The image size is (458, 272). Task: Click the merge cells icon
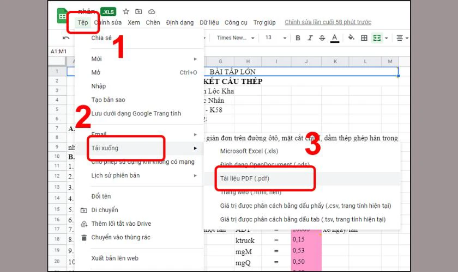point(377,38)
